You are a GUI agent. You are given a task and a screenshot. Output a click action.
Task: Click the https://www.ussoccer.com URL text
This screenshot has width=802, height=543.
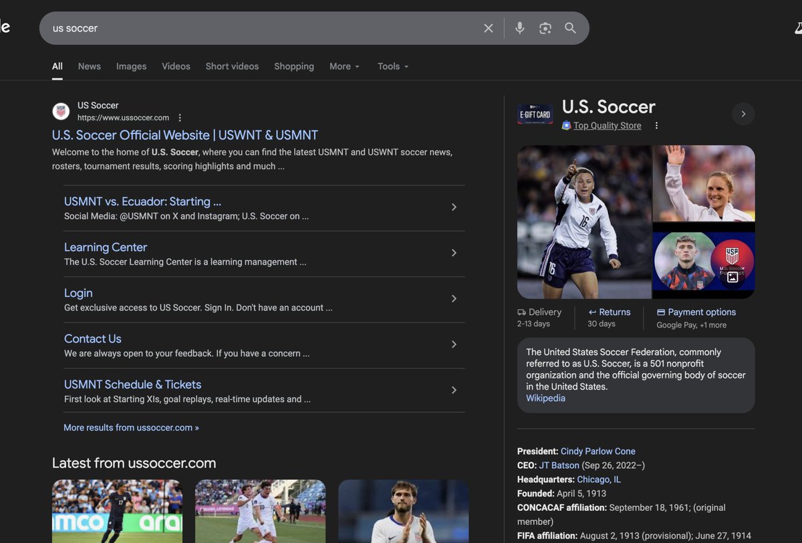(x=123, y=118)
